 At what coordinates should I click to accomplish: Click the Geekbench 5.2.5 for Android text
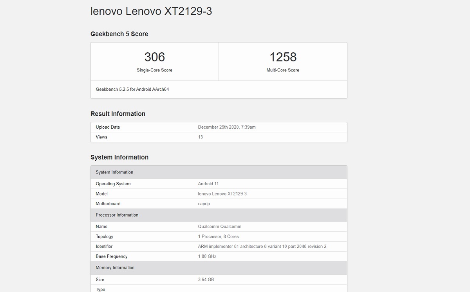pyautogui.click(x=132, y=90)
